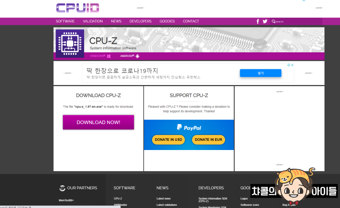Click System information software subtitle

pyautogui.click(x=113, y=48)
